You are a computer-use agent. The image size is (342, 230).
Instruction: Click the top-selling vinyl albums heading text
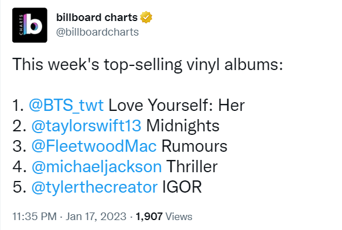pyautogui.click(x=148, y=65)
